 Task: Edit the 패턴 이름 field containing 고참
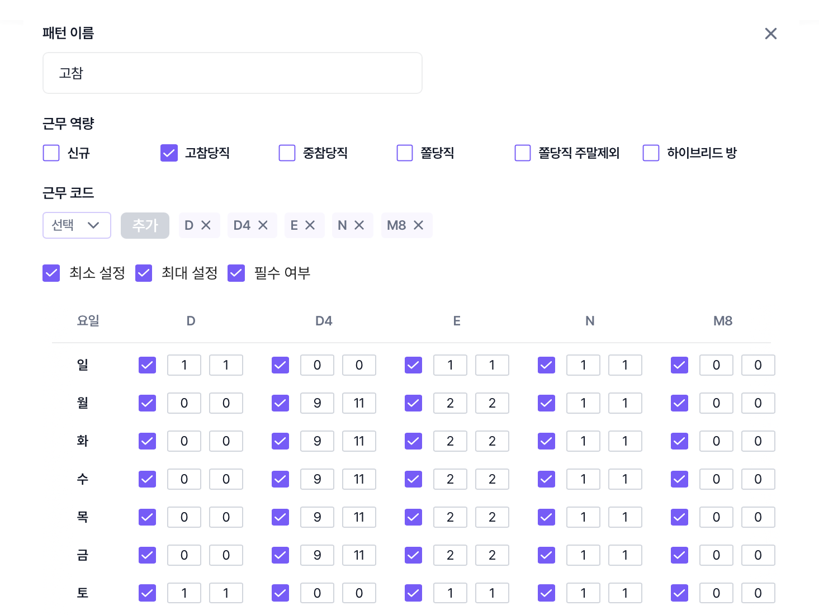[x=233, y=73]
